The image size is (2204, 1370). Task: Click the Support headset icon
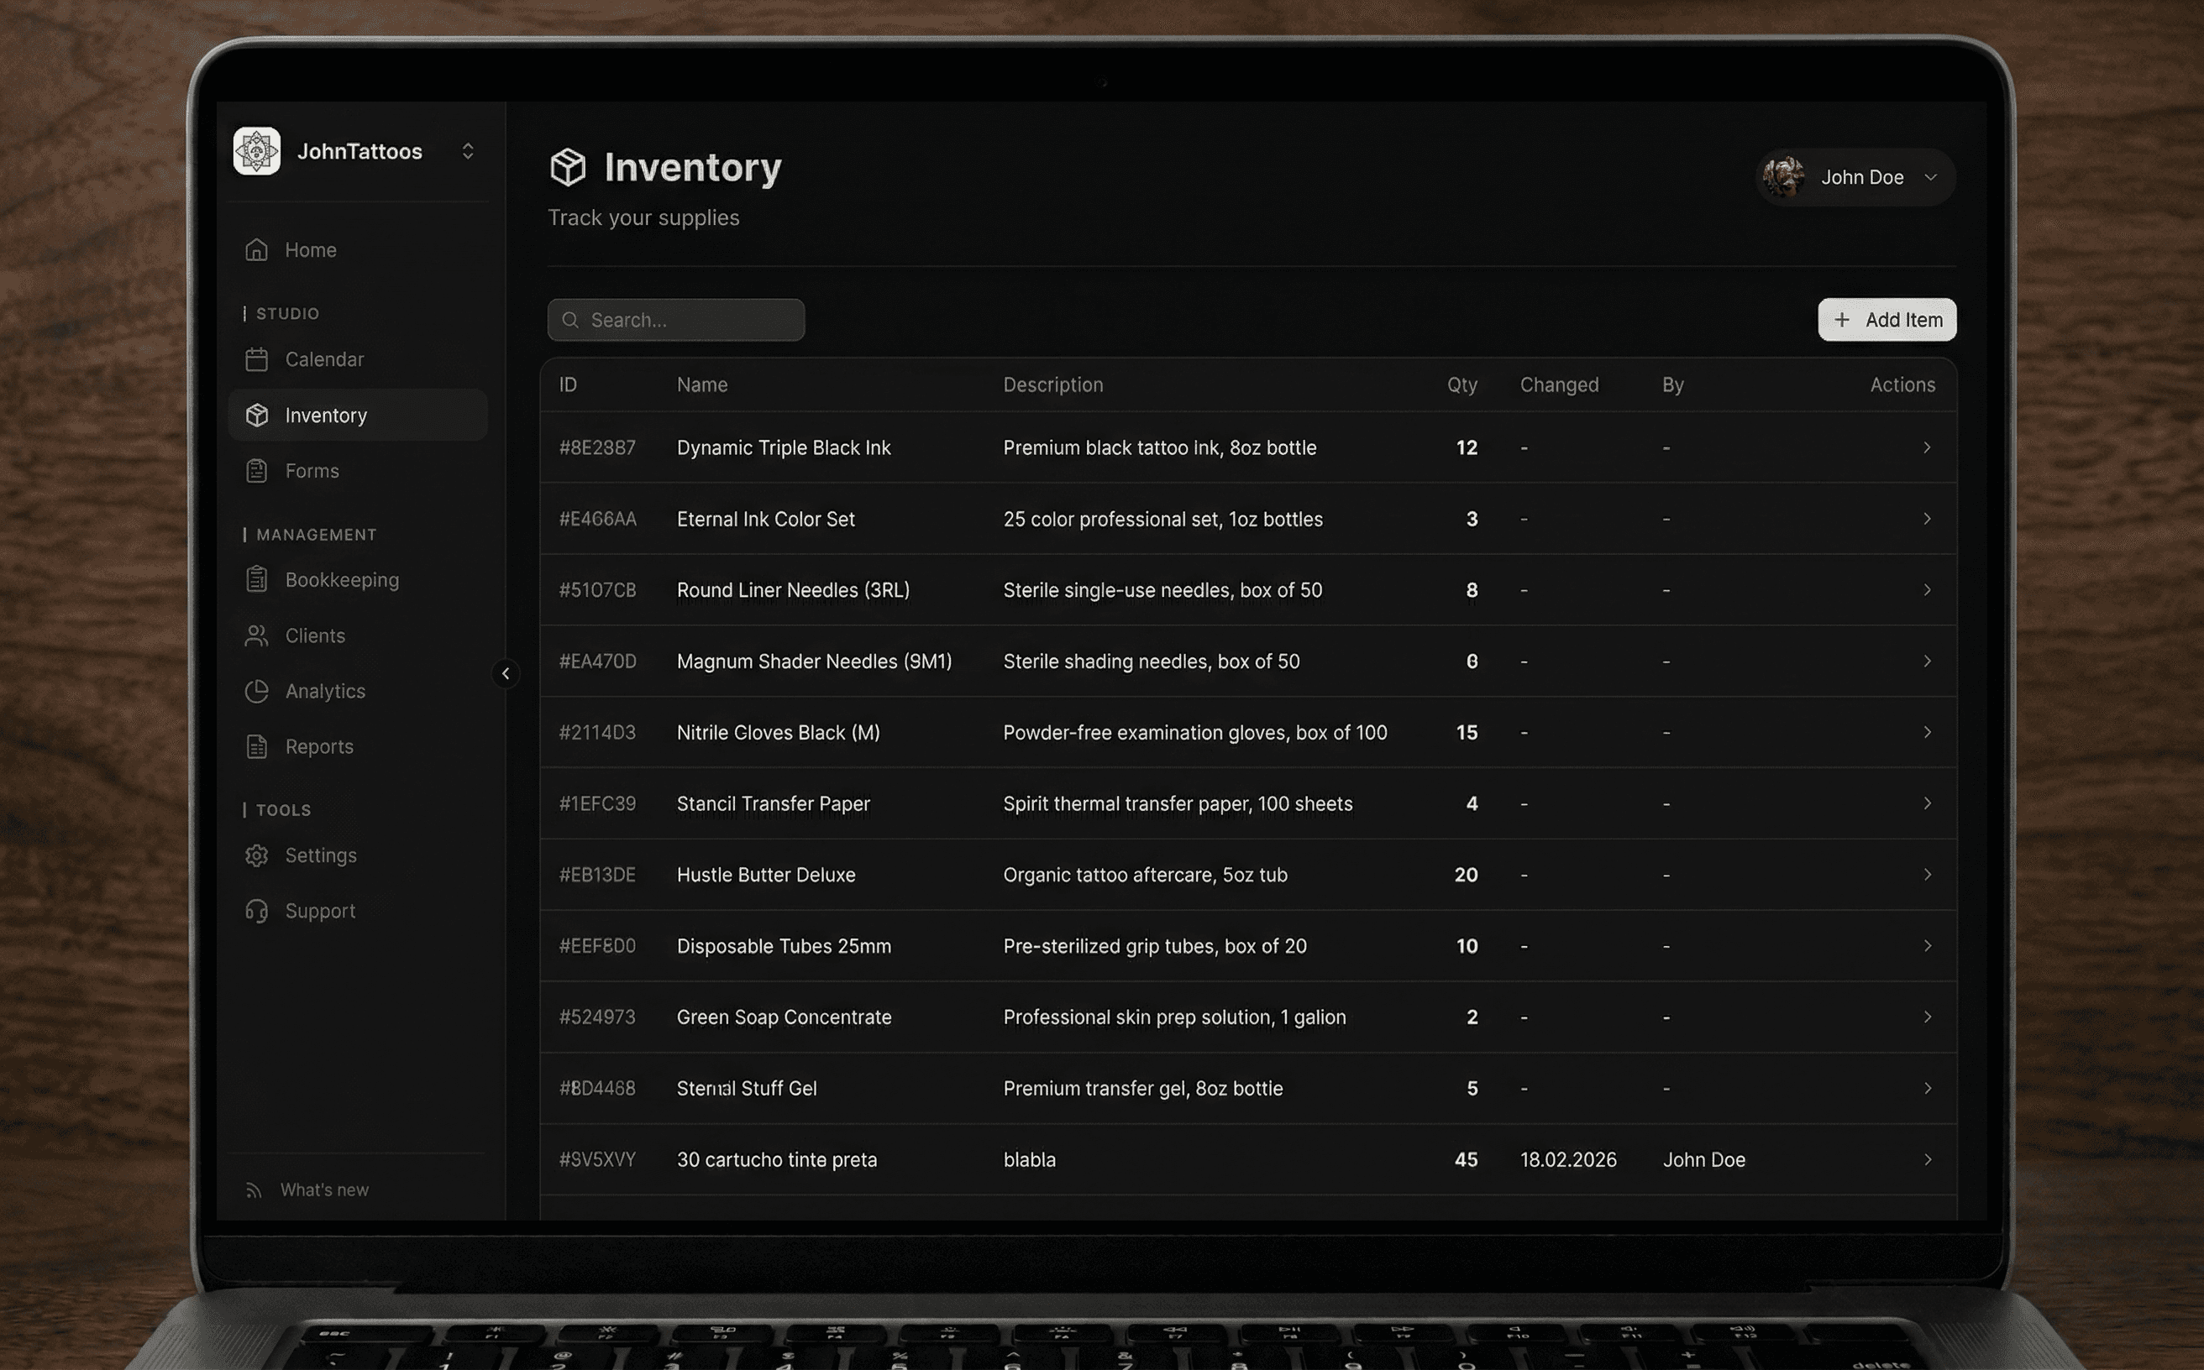pyautogui.click(x=256, y=911)
